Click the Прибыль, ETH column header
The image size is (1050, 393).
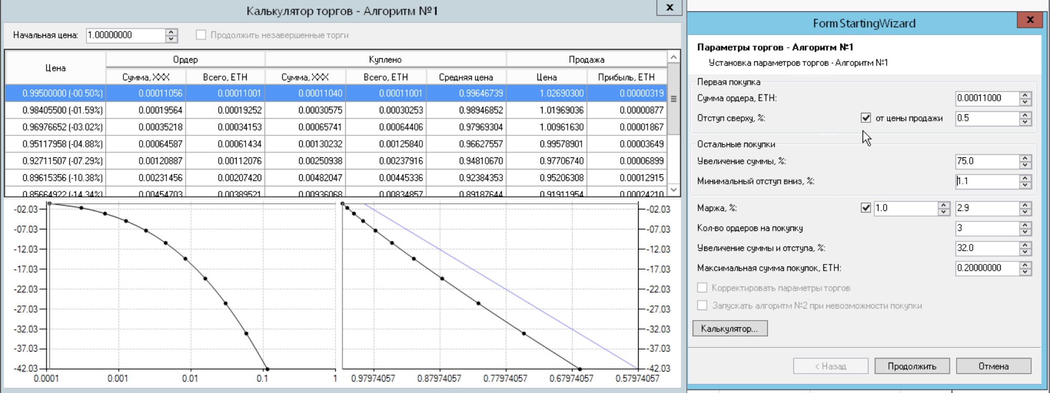[x=627, y=77]
